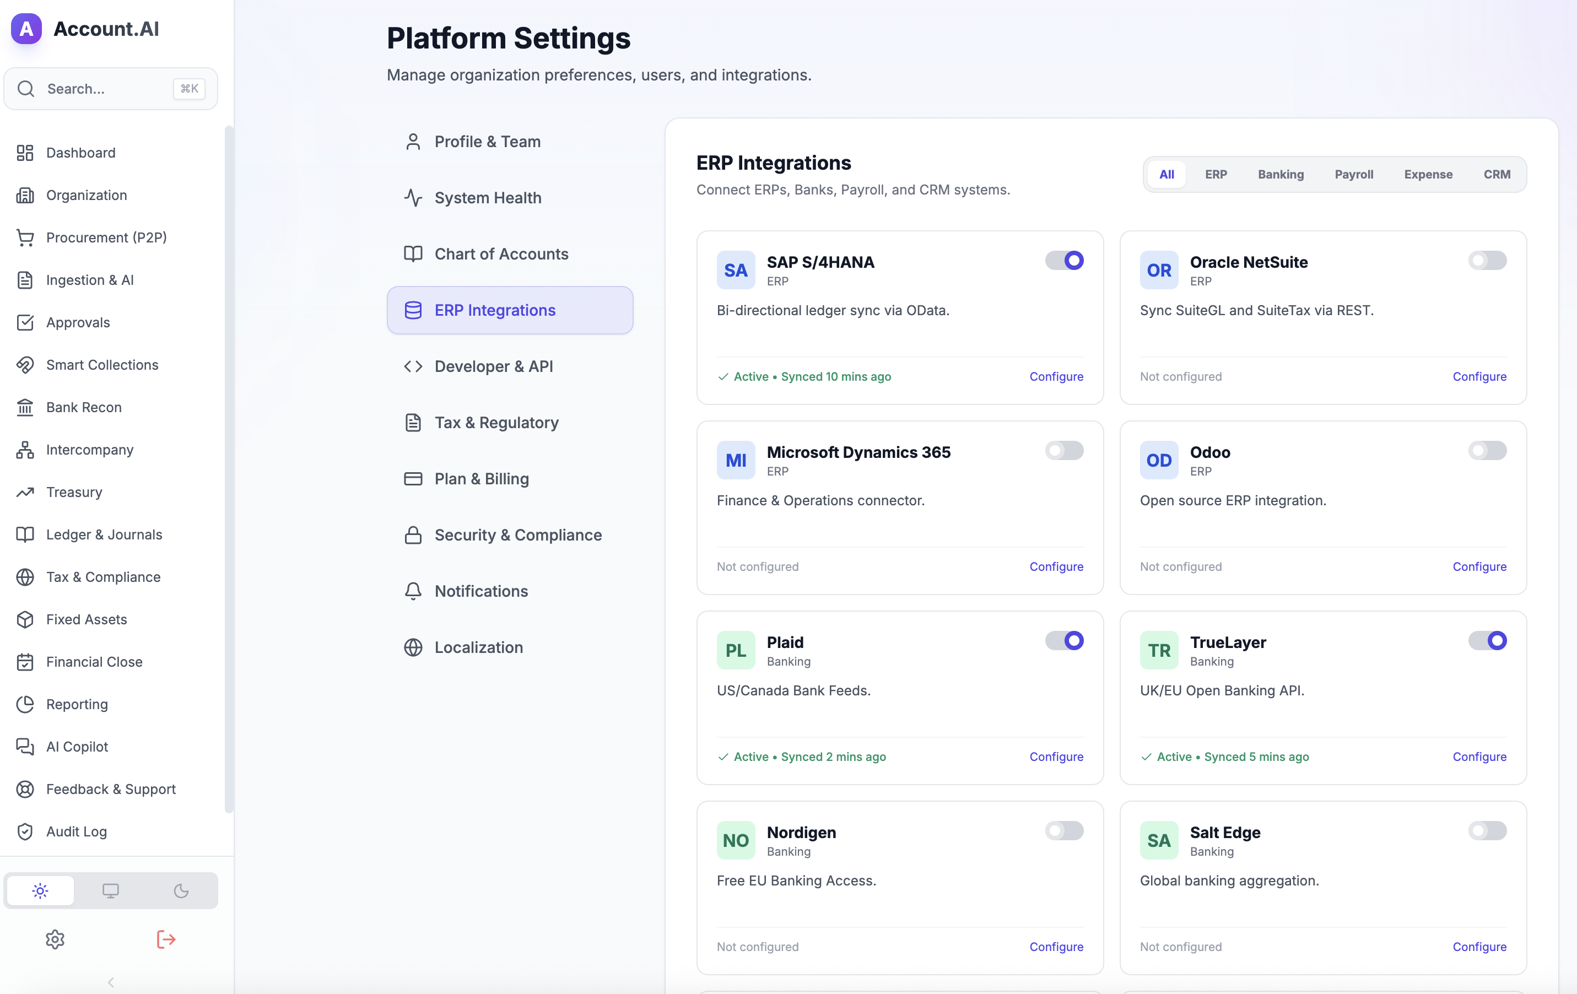Image resolution: width=1577 pixels, height=994 pixels.
Task: Open settings gear icon at sidebar bottom
Action: tap(55, 939)
